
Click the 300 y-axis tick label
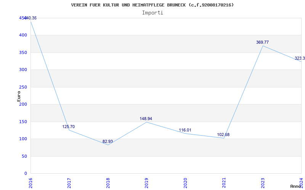23,70
